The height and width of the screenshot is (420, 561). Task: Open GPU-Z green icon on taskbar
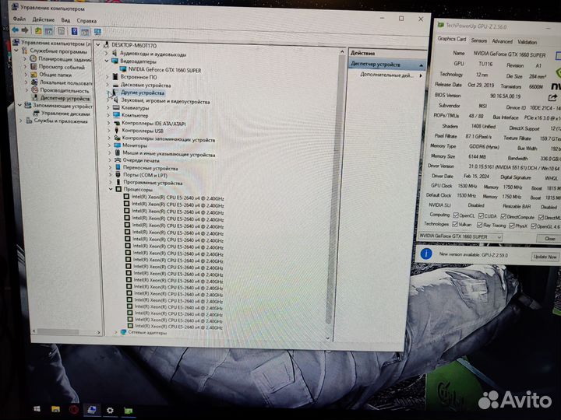(x=128, y=411)
